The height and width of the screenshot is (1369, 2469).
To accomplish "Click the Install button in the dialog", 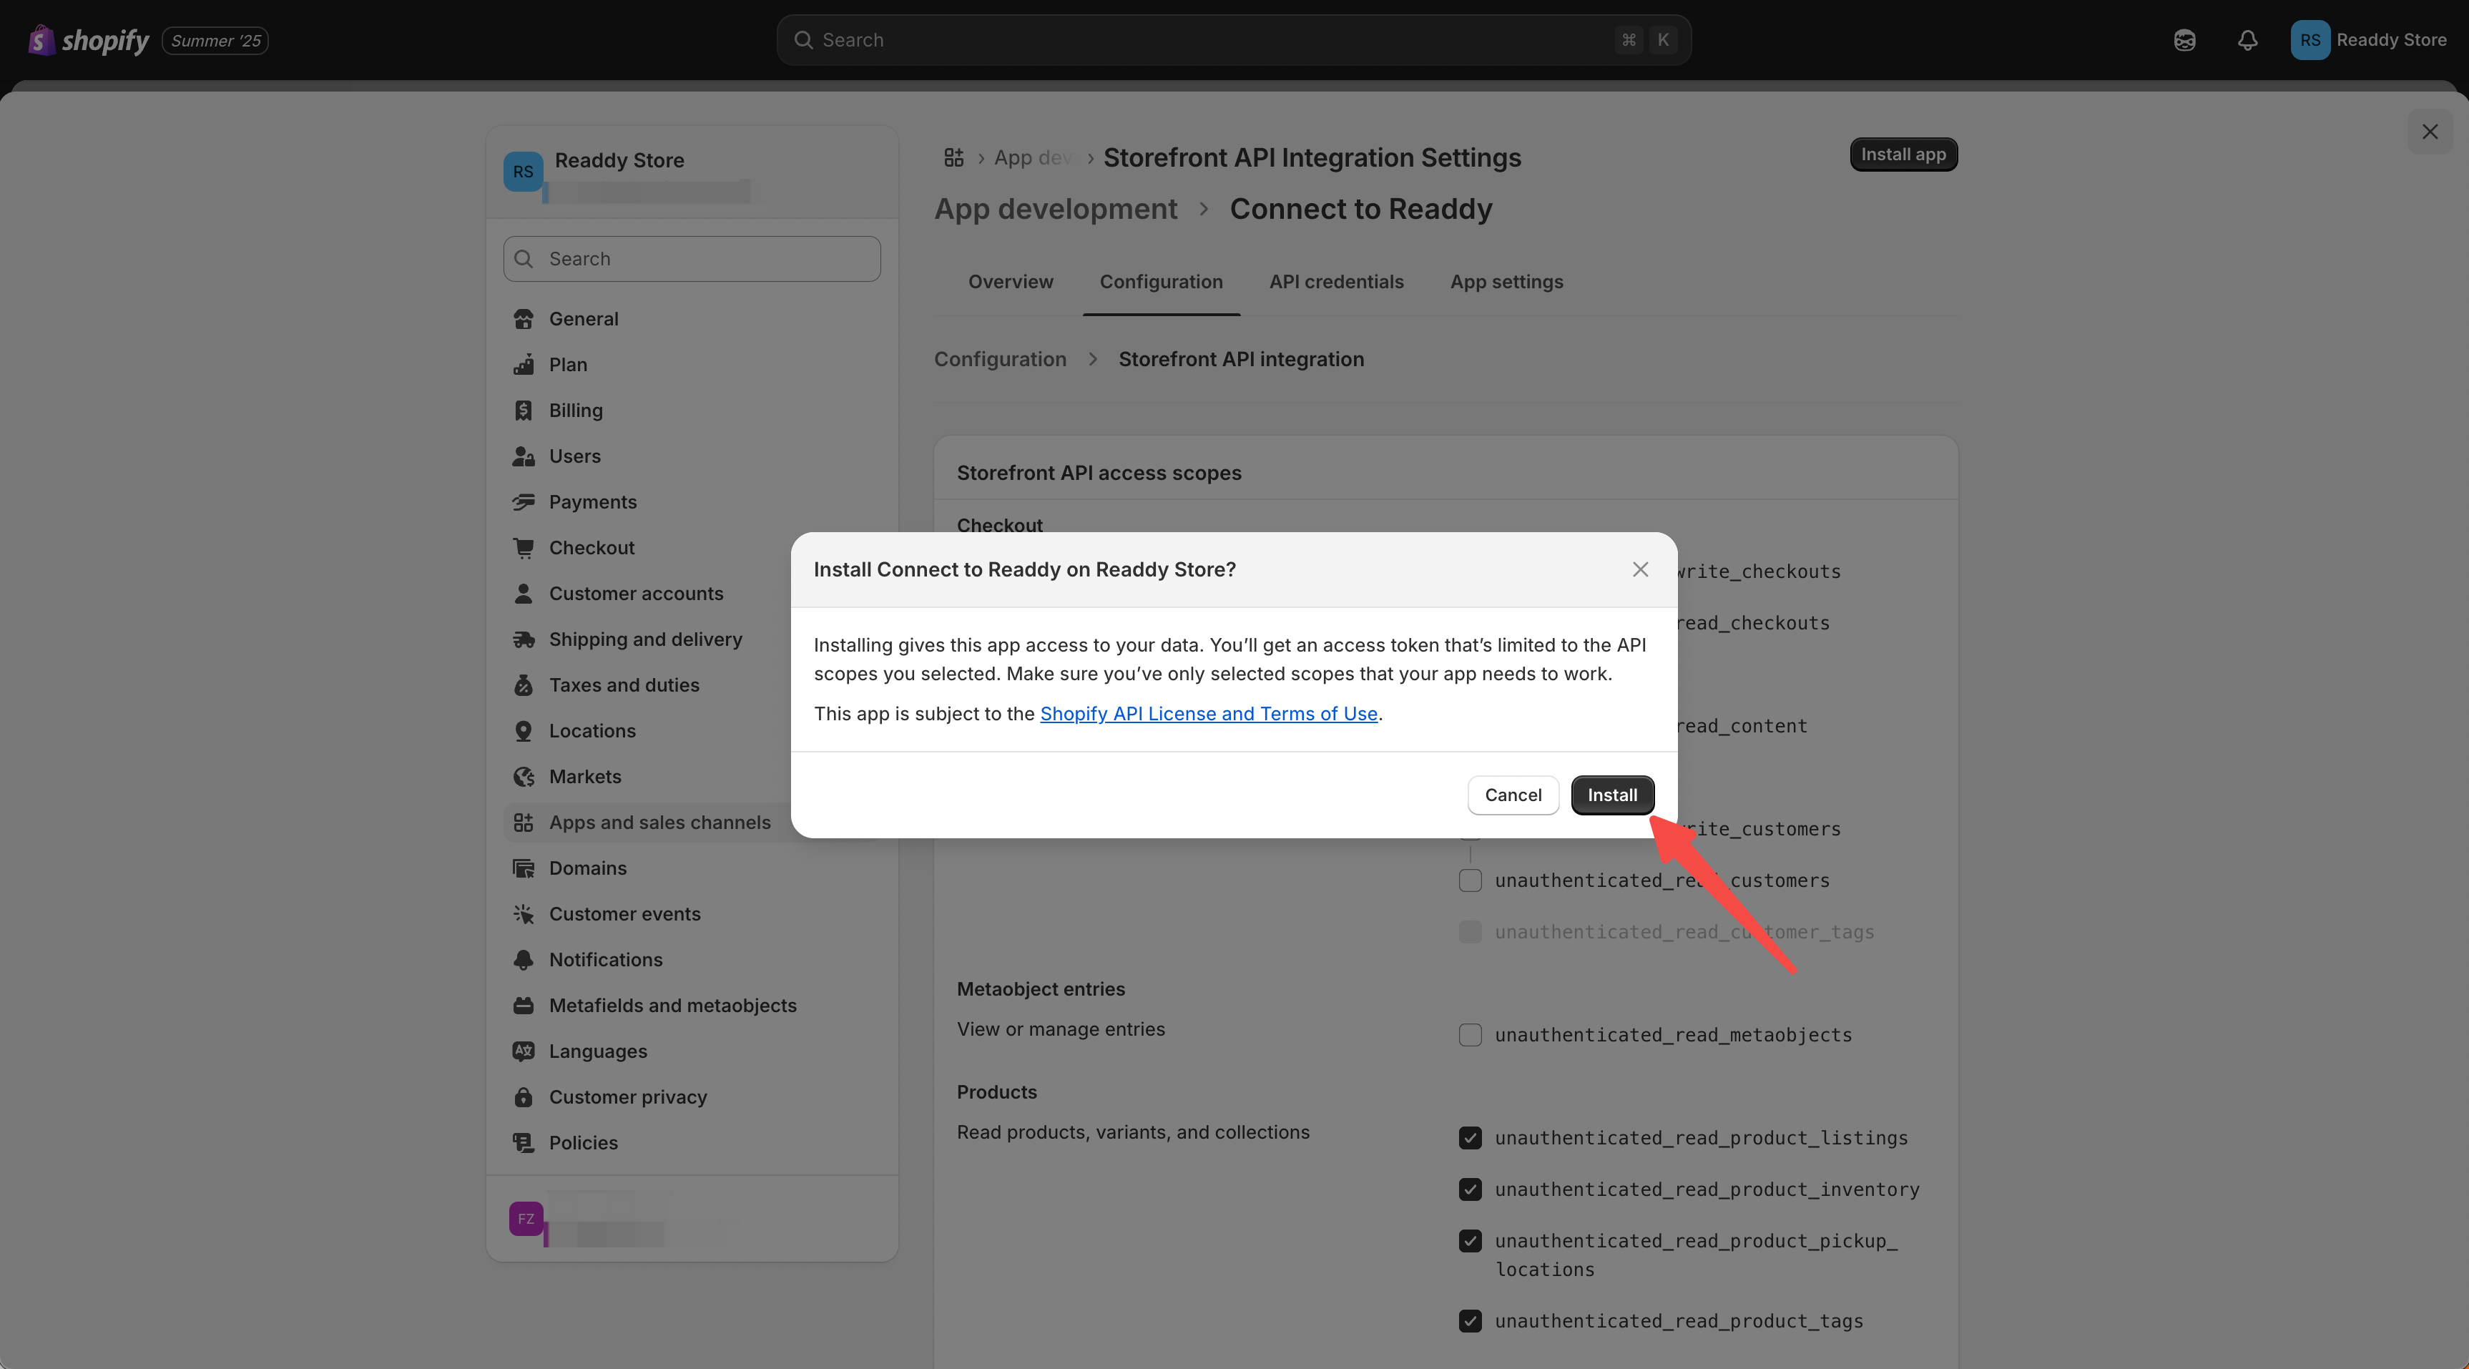I will tap(1612, 795).
